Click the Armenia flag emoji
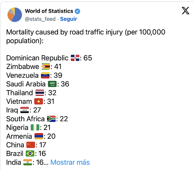The height and width of the screenshot is (170, 194). pos(39,136)
